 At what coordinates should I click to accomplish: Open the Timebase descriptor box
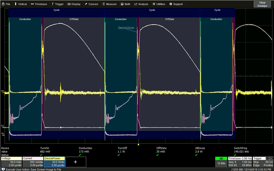240,162
